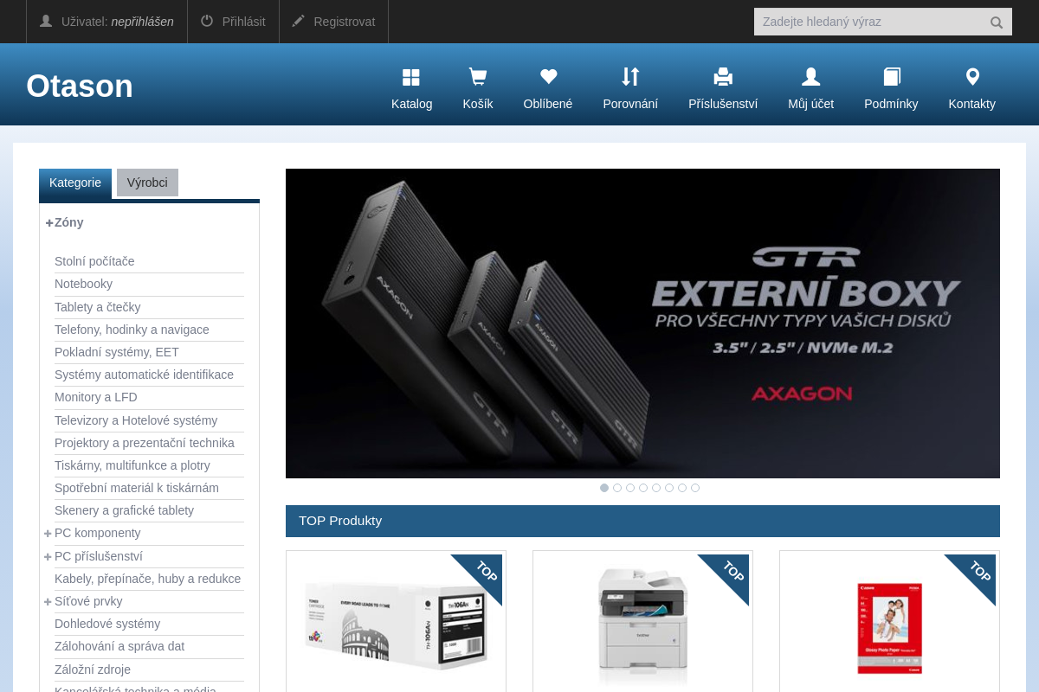Select the fifth carousel slide dot
The image size is (1039, 692).
[656, 488]
